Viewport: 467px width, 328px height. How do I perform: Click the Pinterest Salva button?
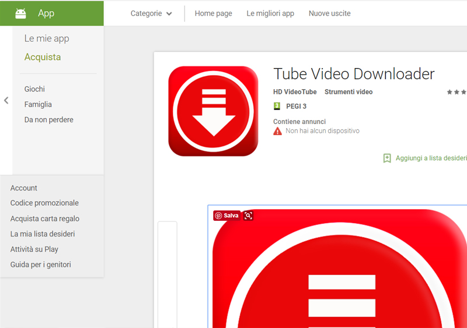point(226,216)
